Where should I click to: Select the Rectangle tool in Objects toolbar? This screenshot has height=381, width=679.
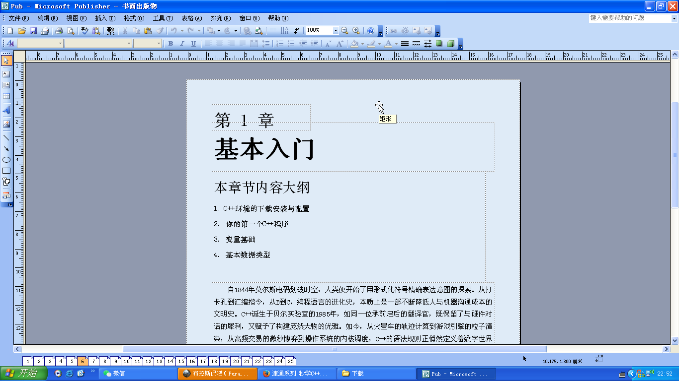pos(6,171)
